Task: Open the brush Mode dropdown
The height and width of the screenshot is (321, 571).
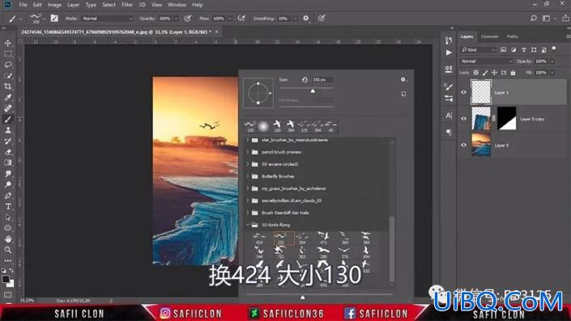Action: 108,18
